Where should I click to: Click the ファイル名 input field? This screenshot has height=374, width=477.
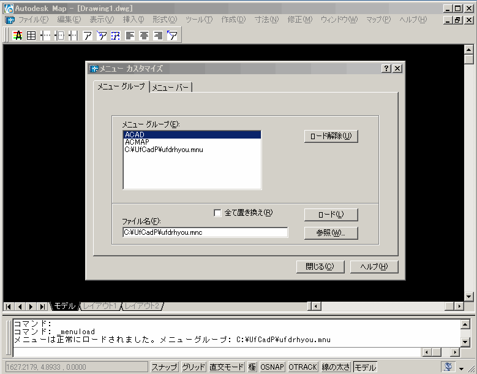(x=205, y=232)
